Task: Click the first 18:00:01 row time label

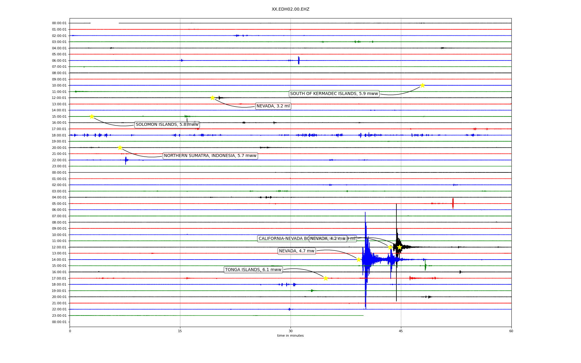Action: point(59,135)
